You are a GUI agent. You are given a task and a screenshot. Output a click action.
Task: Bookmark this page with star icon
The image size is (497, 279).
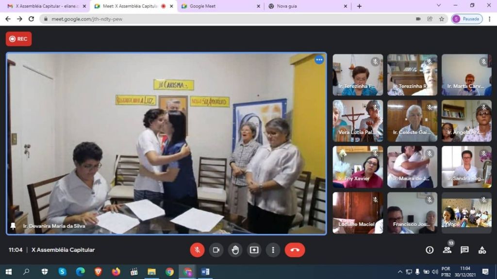[442, 19]
